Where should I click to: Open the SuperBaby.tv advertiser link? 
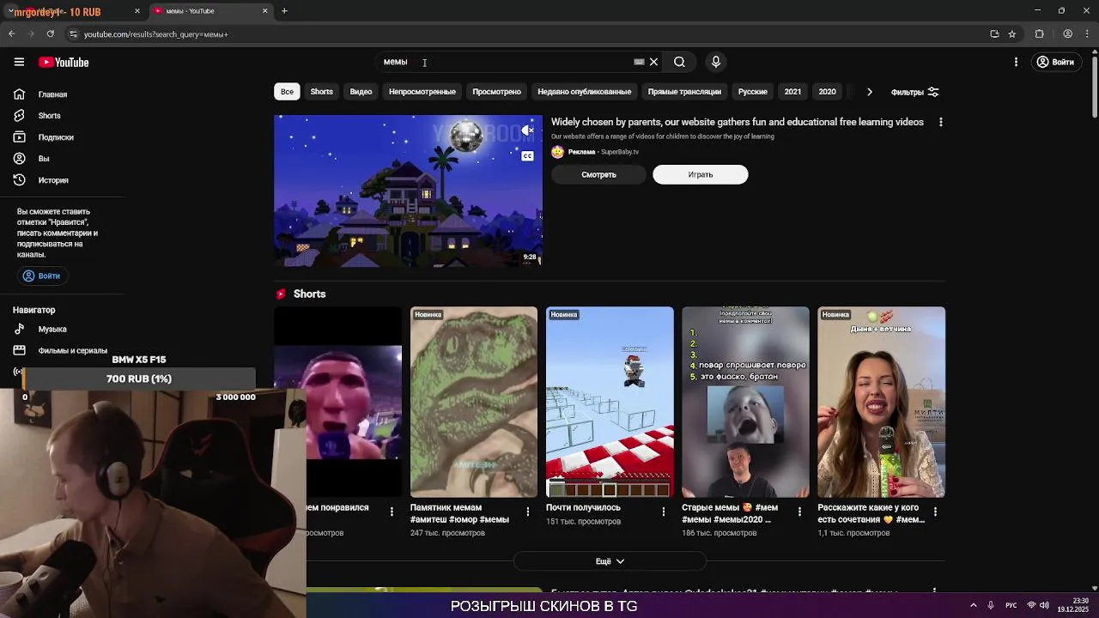coord(620,152)
